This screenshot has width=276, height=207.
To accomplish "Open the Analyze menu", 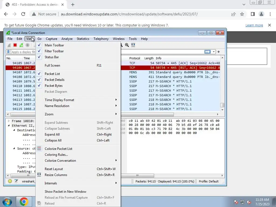I will coord(67,39).
